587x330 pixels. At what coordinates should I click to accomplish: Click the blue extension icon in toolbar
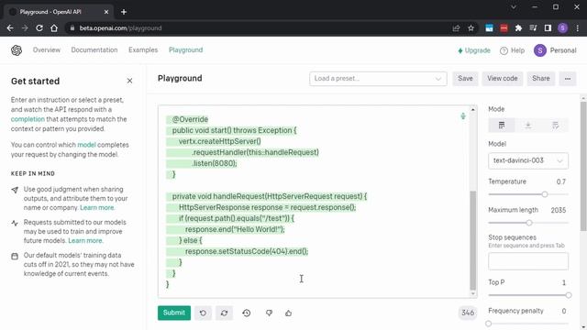pyautogui.click(x=489, y=28)
